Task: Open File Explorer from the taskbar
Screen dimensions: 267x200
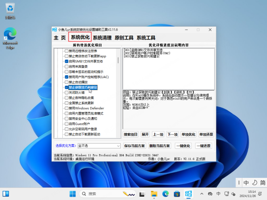Action: [x=154, y=194]
